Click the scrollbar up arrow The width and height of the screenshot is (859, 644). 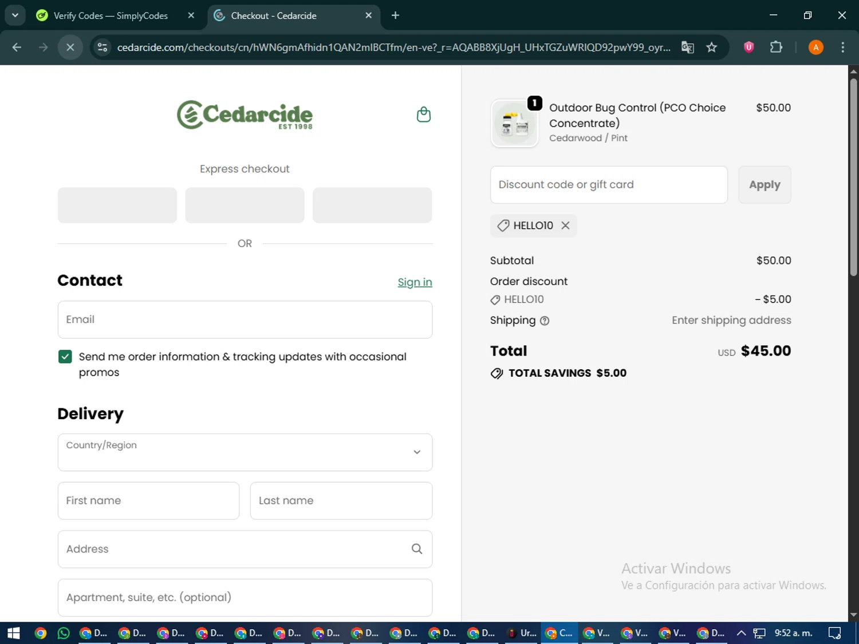point(853,72)
